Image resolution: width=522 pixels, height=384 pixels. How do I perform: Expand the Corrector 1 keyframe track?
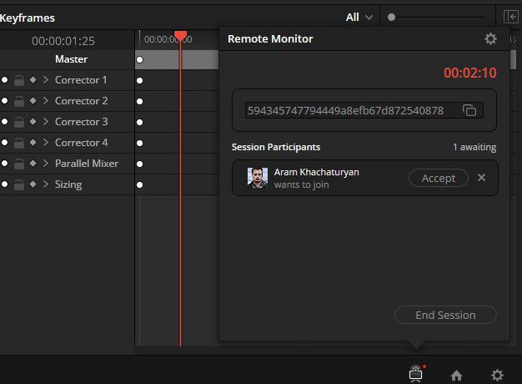click(46, 80)
